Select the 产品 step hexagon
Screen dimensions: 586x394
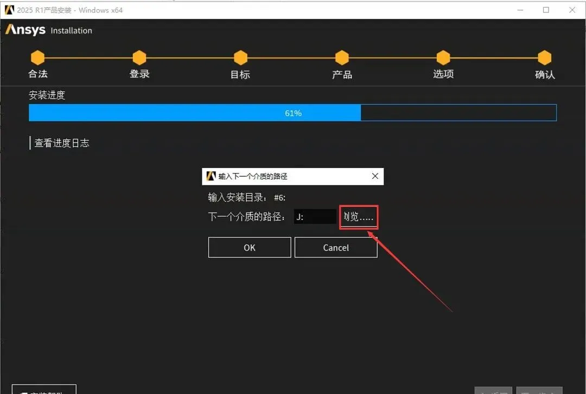click(342, 57)
